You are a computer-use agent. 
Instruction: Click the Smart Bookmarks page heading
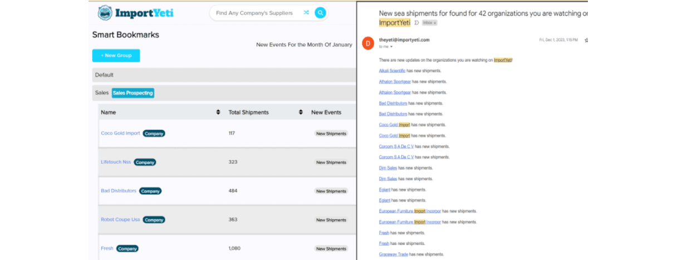coord(126,35)
